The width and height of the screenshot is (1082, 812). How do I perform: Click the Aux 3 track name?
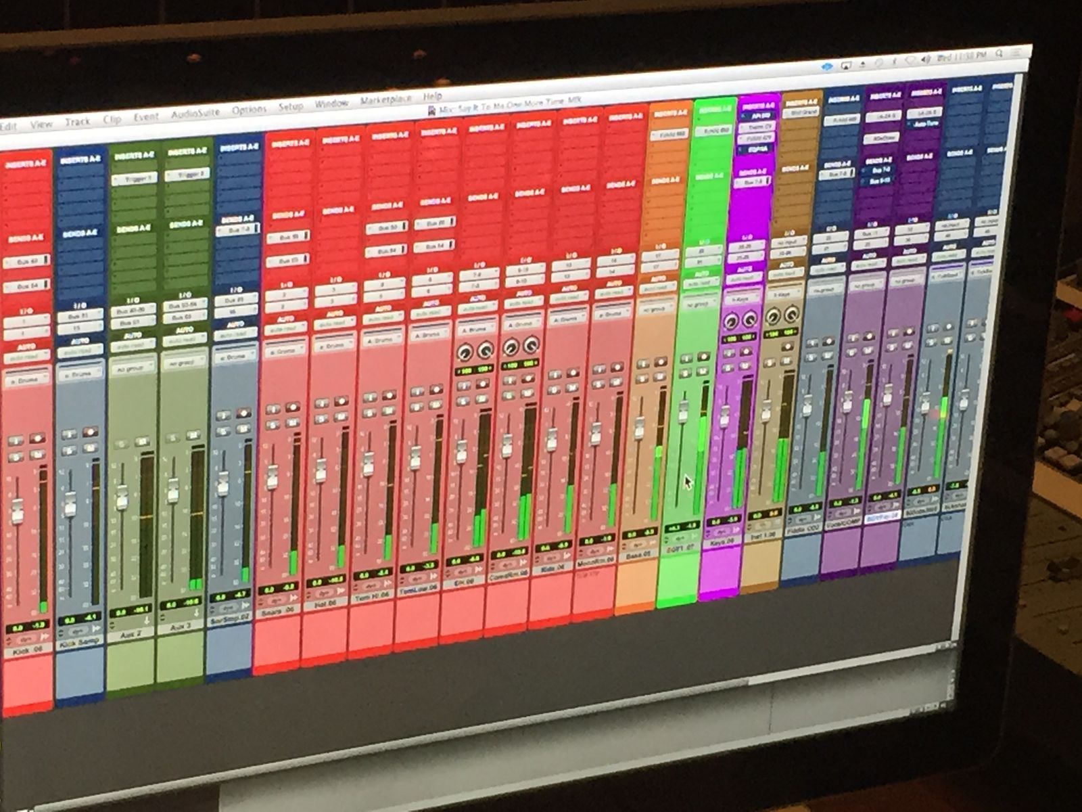(x=180, y=627)
